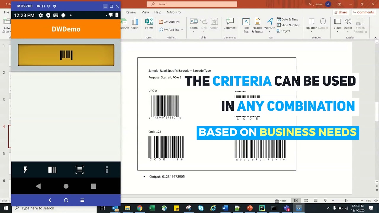Switch to Reading View in status bar
This screenshot has width=379, height=213.
tap(316, 201)
